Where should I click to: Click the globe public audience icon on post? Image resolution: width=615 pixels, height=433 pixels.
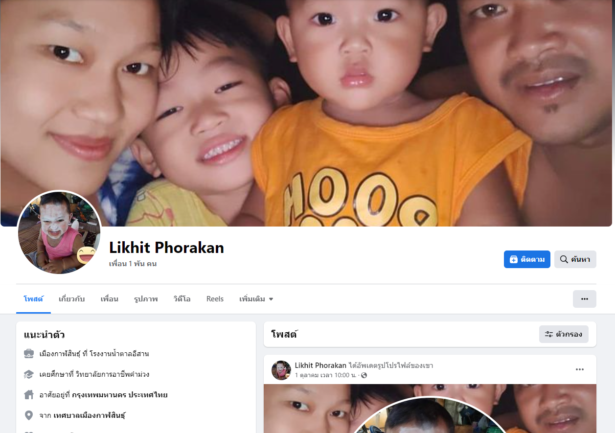click(x=364, y=375)
